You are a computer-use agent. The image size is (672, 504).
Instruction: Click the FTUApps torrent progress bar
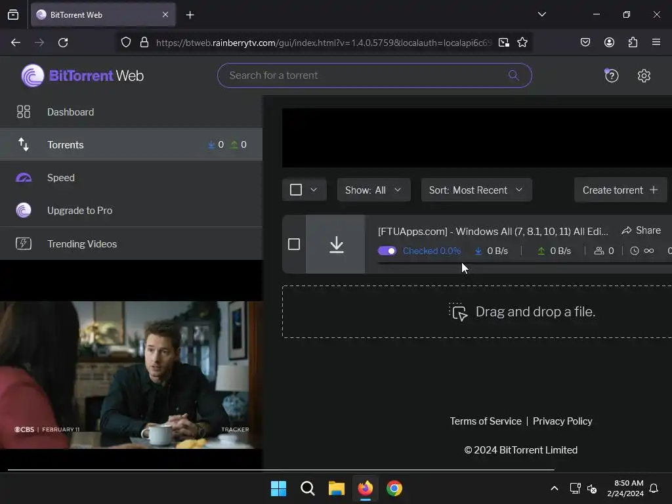pos(524,264)
